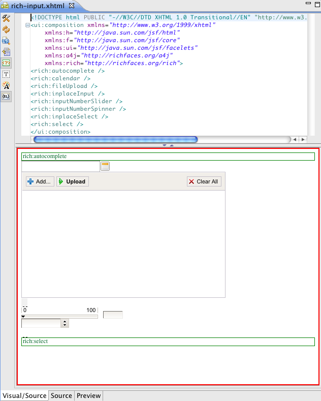Viewport: 321px width, 401px height.
Task: Open Page Design Options icon
Action: click(6, 41)
